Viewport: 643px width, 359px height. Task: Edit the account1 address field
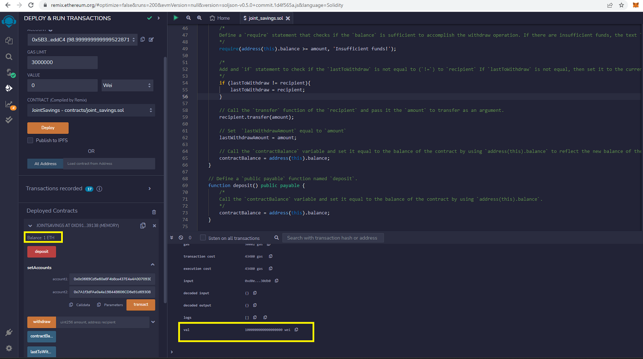tap(112, 279)
